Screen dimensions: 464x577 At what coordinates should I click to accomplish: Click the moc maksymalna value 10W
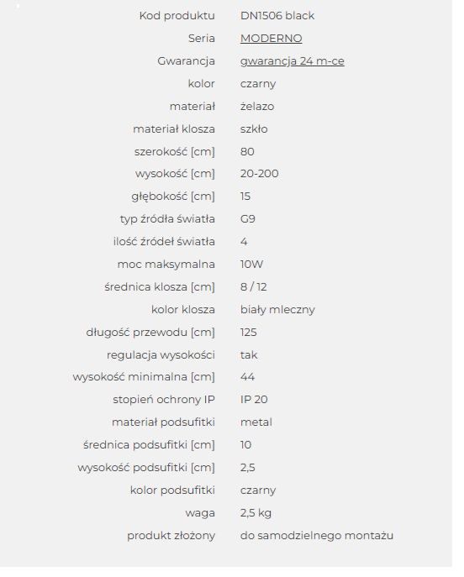[x=251, y=265]
